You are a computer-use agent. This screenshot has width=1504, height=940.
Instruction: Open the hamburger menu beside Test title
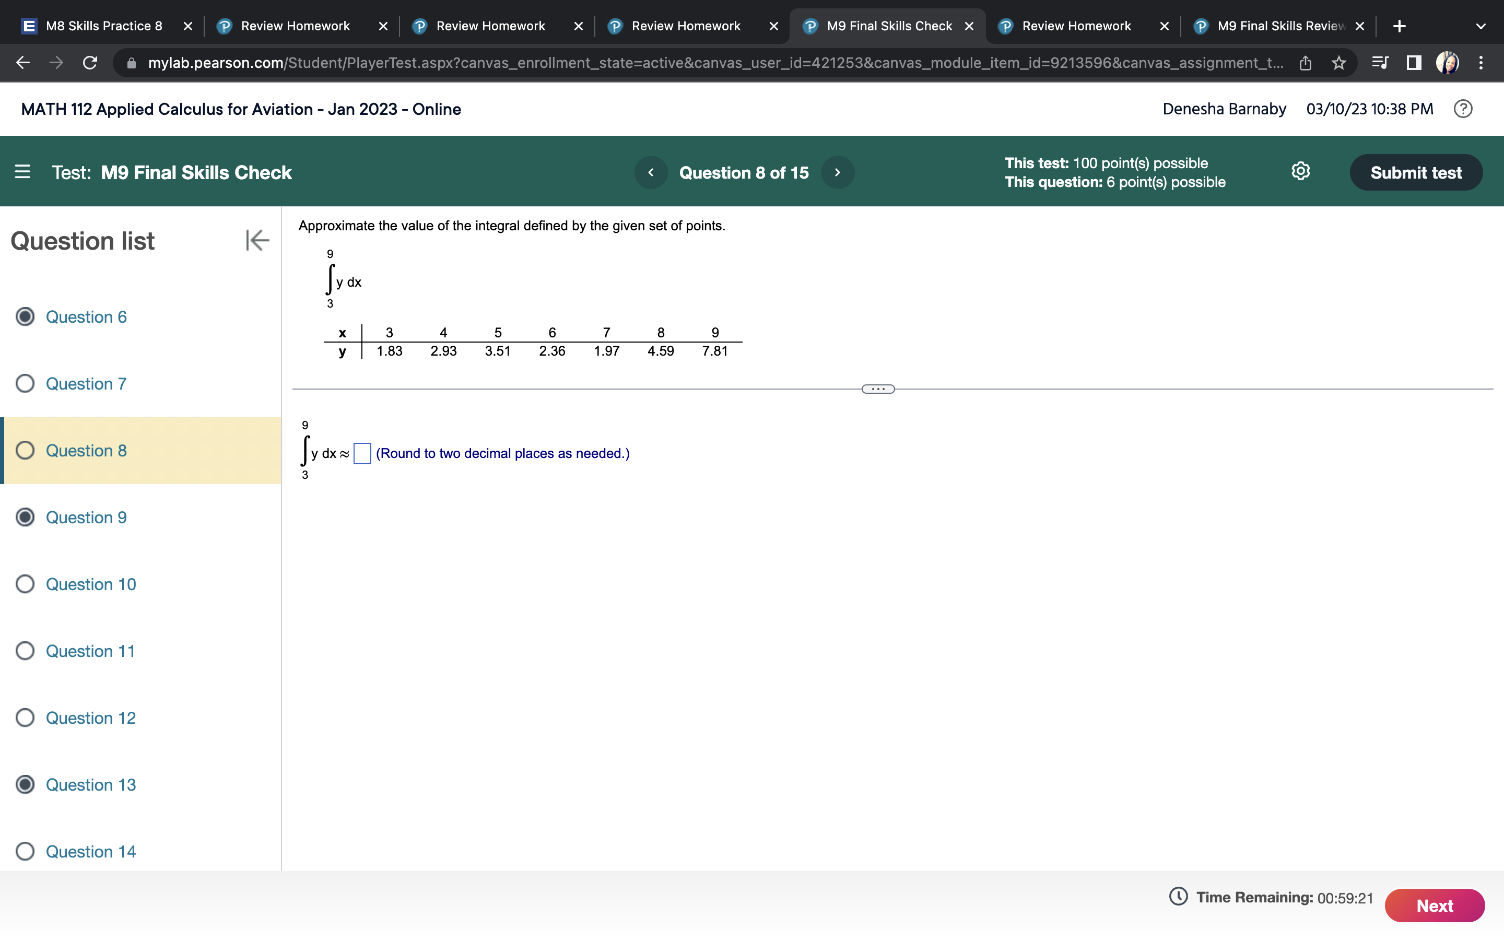(22, 172)
